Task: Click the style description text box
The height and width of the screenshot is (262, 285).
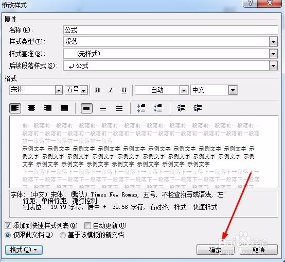Action: coord(144,204)
